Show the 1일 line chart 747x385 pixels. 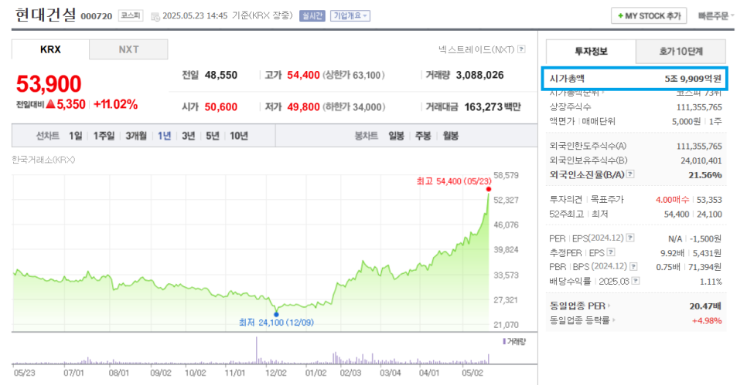click(x=75, y=136)
